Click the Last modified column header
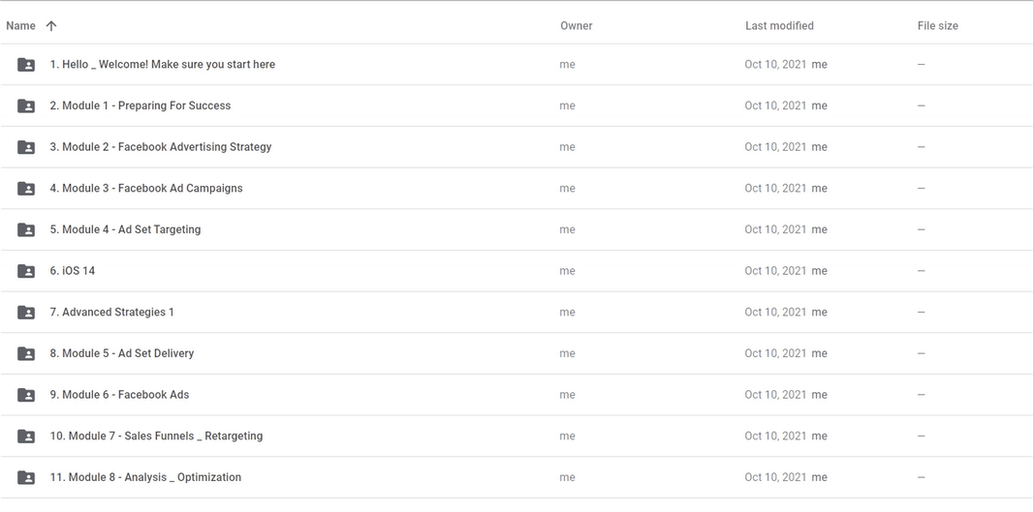Image resolution: width=1033 pixels, height=512 pixels. (779, 26)
